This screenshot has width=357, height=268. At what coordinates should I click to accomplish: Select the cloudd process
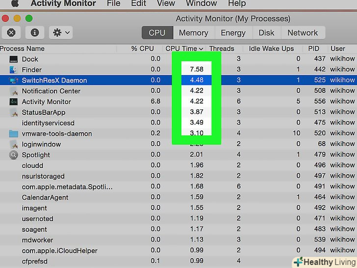pyautogui.click(x=32, y=165)
